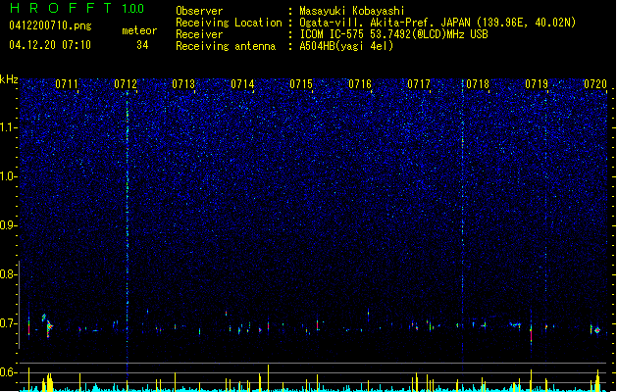Click antenna text A504HB(yagi 4el)
The image size is (617, 392).
[346, 46]
